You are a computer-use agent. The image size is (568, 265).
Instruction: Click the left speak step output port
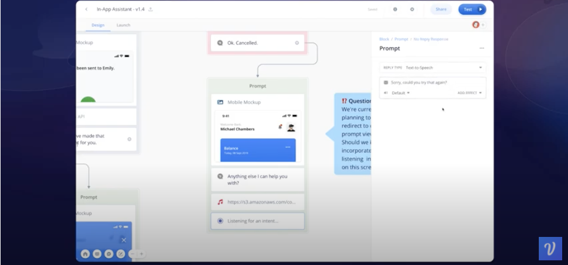[129, 139]
